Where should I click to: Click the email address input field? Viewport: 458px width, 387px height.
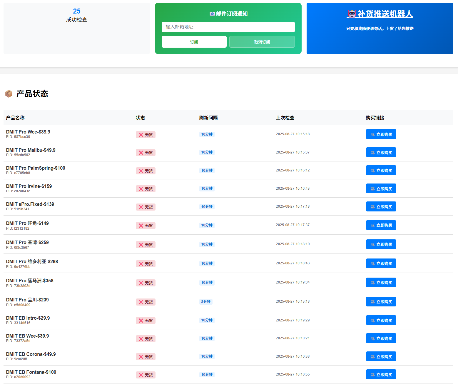[x=228, y=27]
